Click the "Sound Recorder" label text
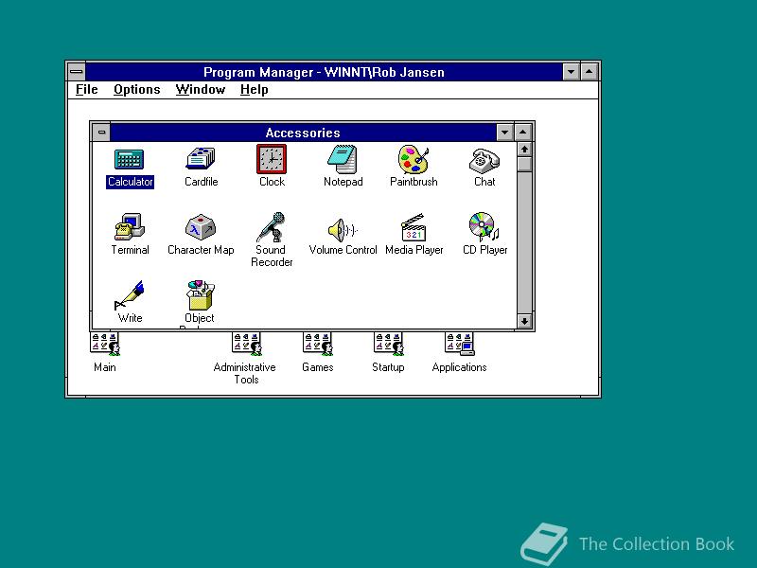Viewport: 757px width, 568px height. point(272,256)
